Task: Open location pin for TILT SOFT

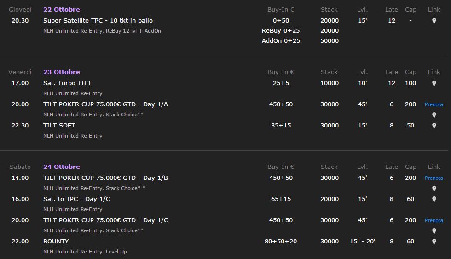Action: pos(434,126)
